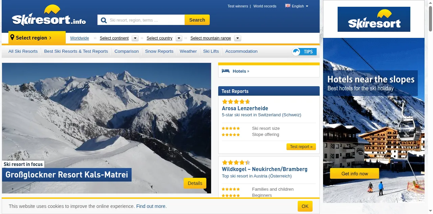Click Arosa Lenzerheide five-star rating icons
Screen dimensions: 433x214
coord(236,101)
